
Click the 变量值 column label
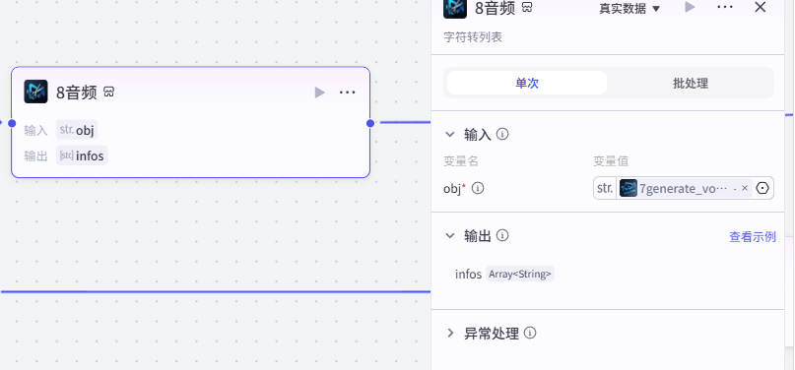[x=611, y=161]
